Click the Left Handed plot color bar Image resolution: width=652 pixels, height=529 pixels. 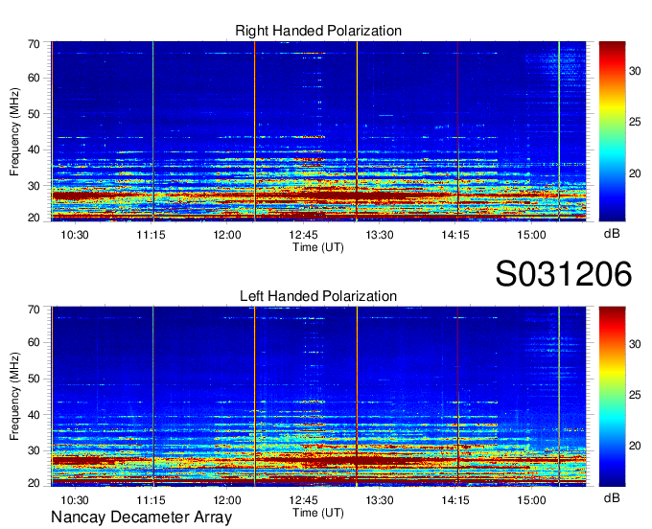point(612,397)
